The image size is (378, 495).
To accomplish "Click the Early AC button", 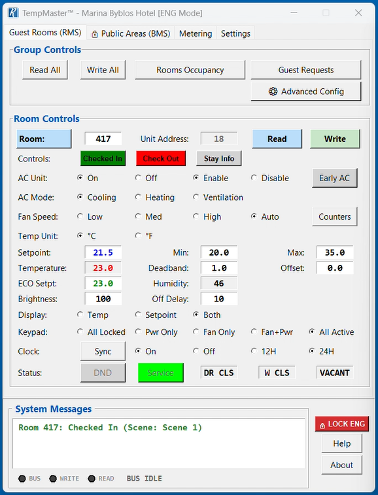I will (x=335, y=178).
